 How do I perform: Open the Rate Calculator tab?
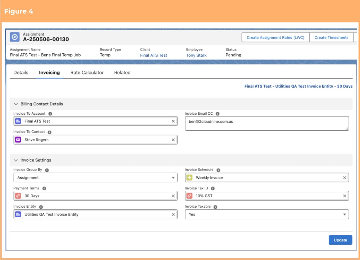coord(87,72)
